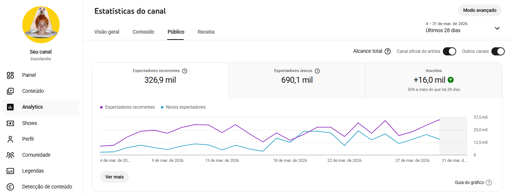The image size is (514, 194).
Task: Expand the Últimos 28 dias date dropdown
Action: (497, 28)
